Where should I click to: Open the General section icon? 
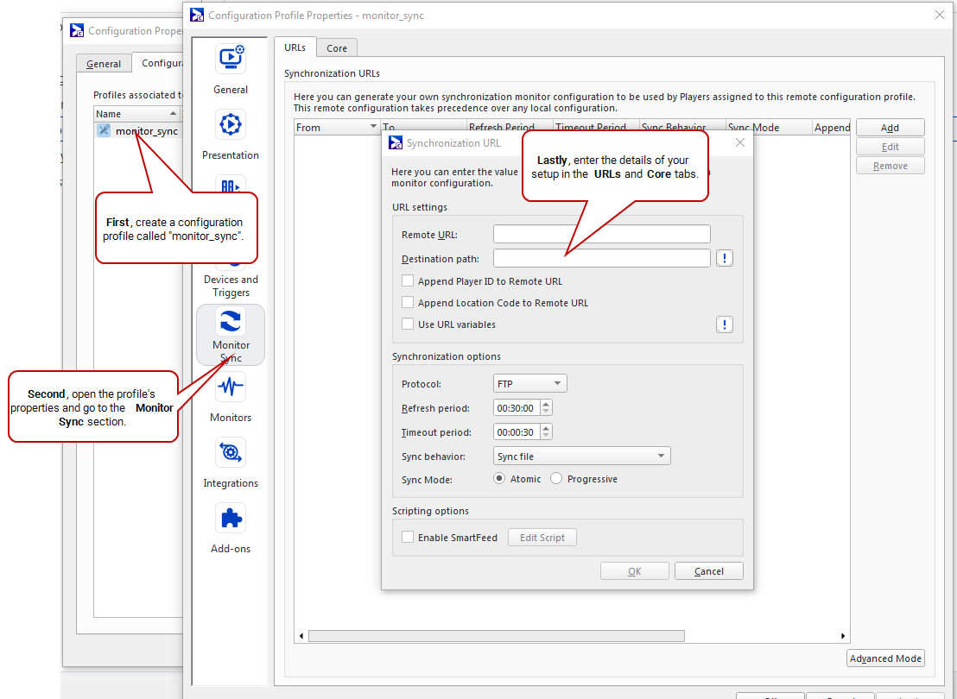click(x=231, y=59)
